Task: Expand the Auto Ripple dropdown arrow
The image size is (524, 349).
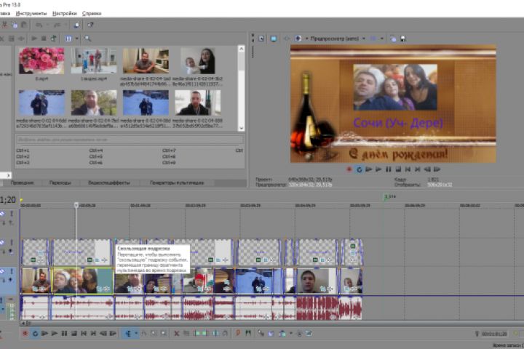Action: 290,333
